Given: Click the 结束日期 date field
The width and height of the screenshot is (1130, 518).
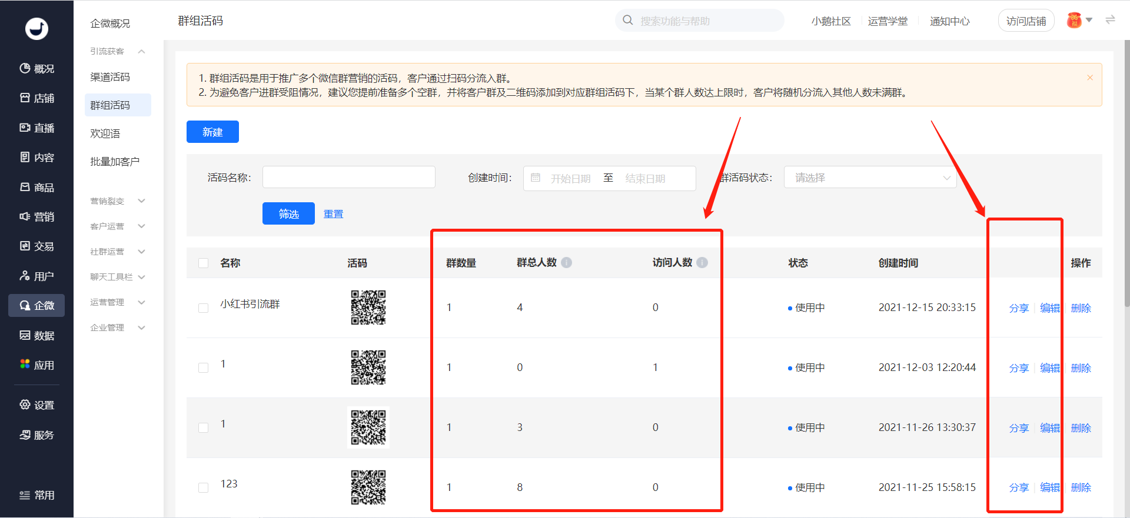Looking at the screenshot, I should coord(646,178).
